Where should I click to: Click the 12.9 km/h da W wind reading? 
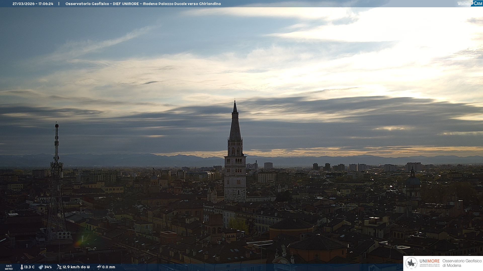76,267
